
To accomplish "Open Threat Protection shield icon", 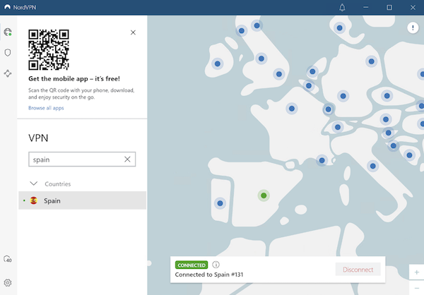I will coord(8,52).
